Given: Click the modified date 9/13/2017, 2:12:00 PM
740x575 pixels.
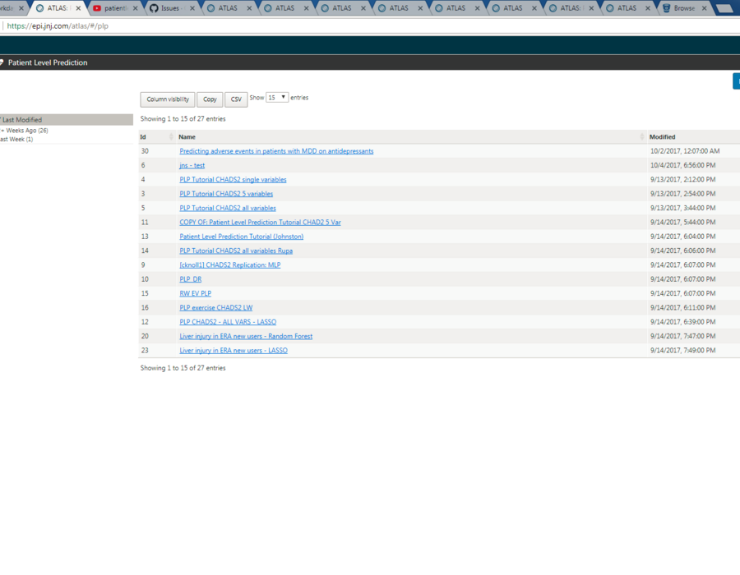Looking at the screenshot, I should pos(683,180).
